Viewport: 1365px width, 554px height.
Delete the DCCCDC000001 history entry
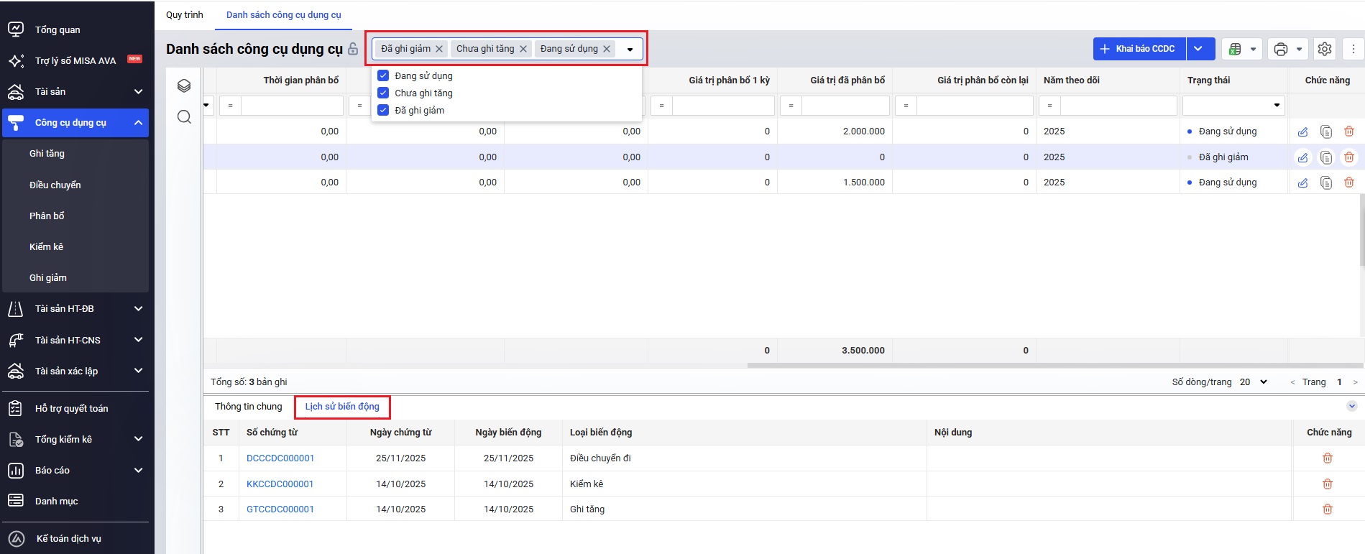click(x=1328, y=458)
